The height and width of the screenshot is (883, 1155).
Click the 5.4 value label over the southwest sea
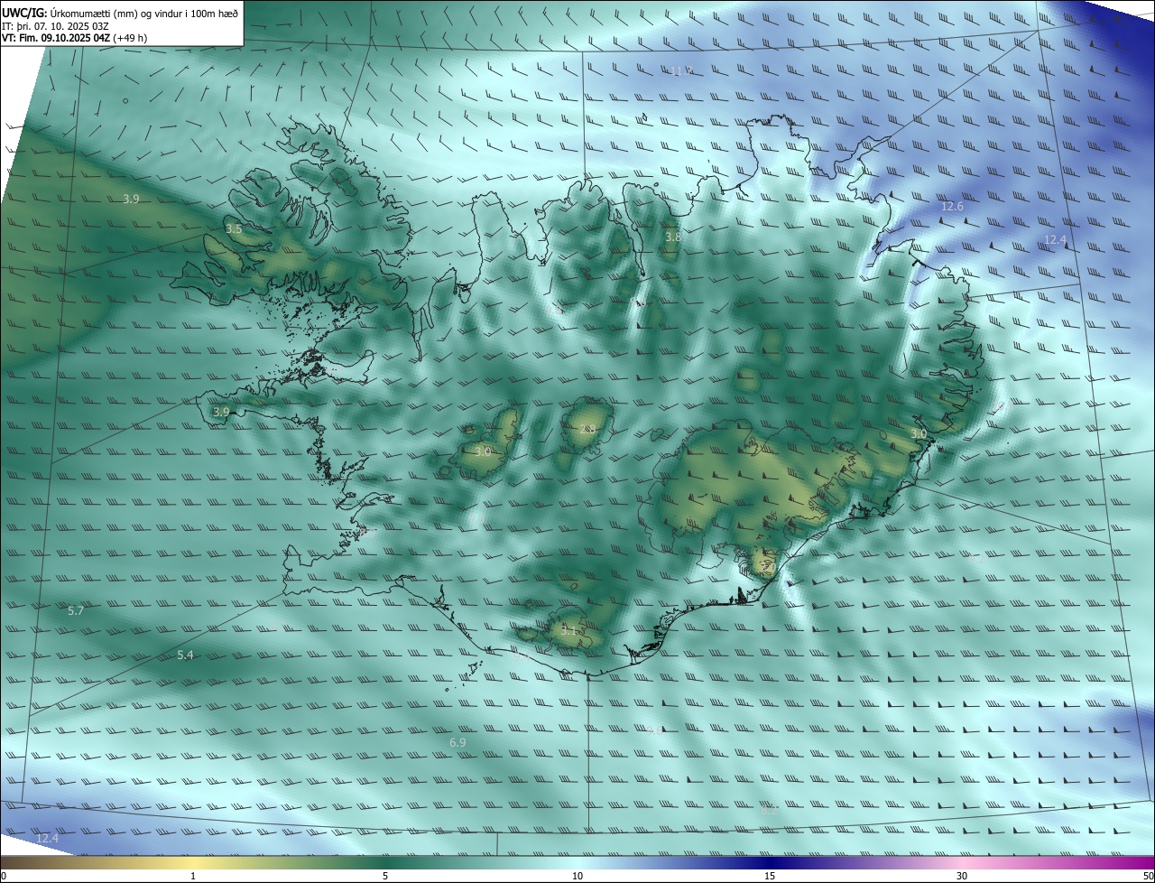(x=185, y=655)
